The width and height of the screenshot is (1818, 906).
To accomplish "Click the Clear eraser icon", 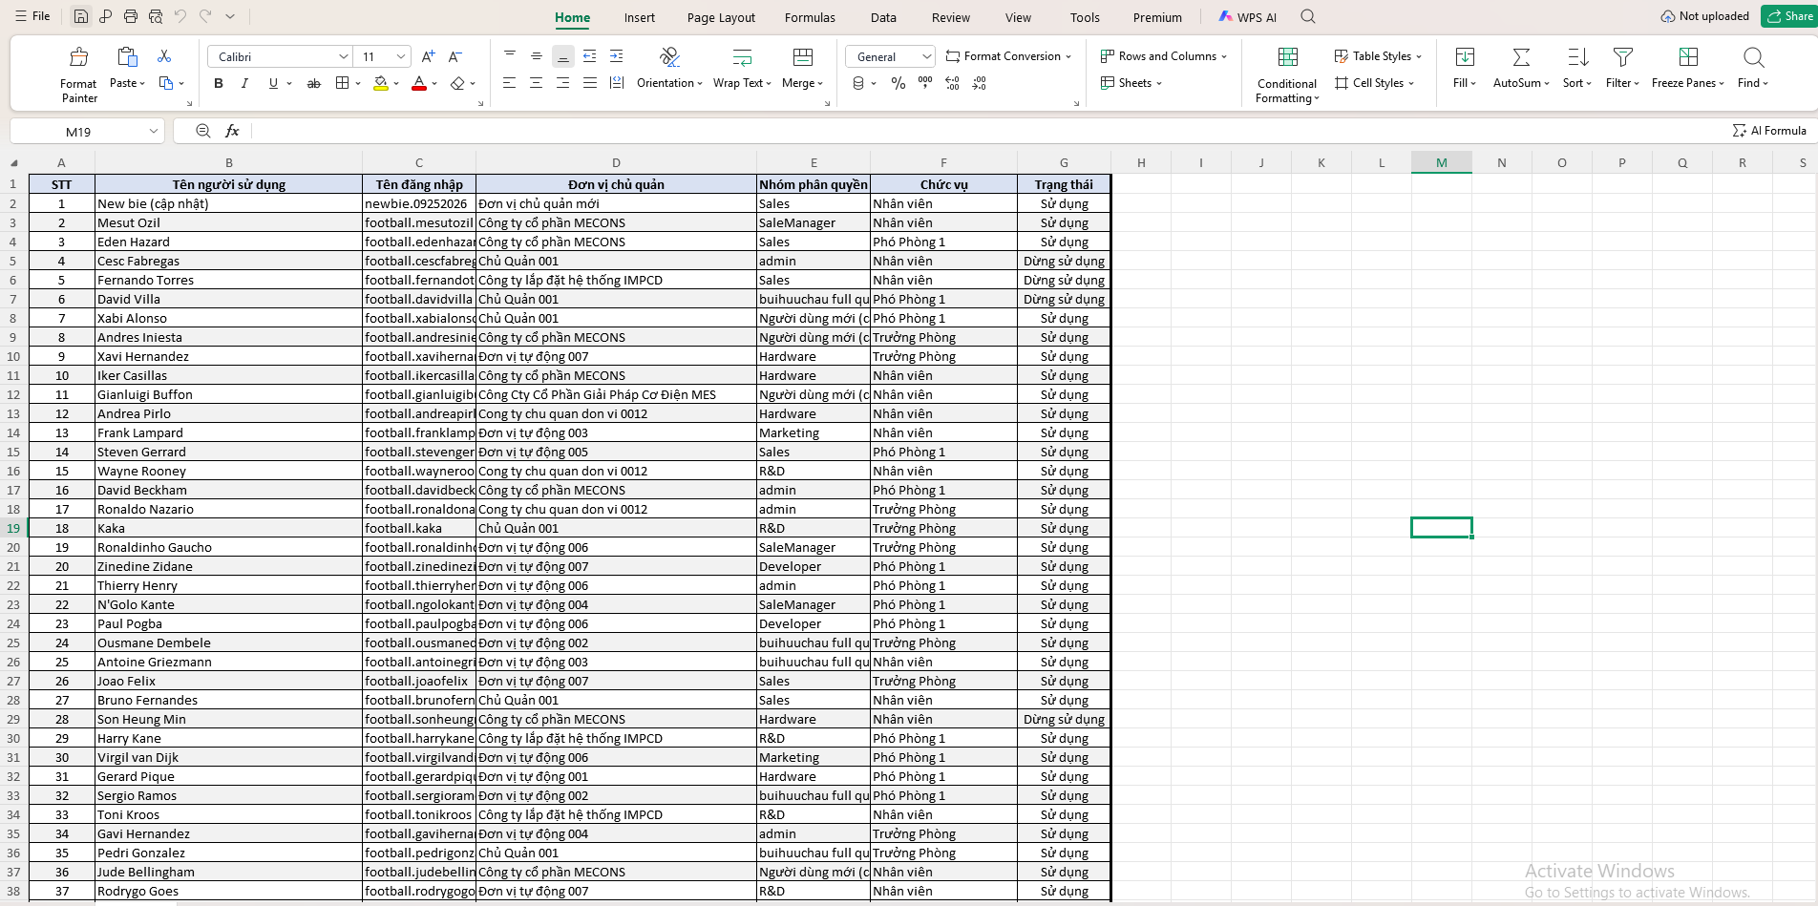I will (x=457, y=83).
